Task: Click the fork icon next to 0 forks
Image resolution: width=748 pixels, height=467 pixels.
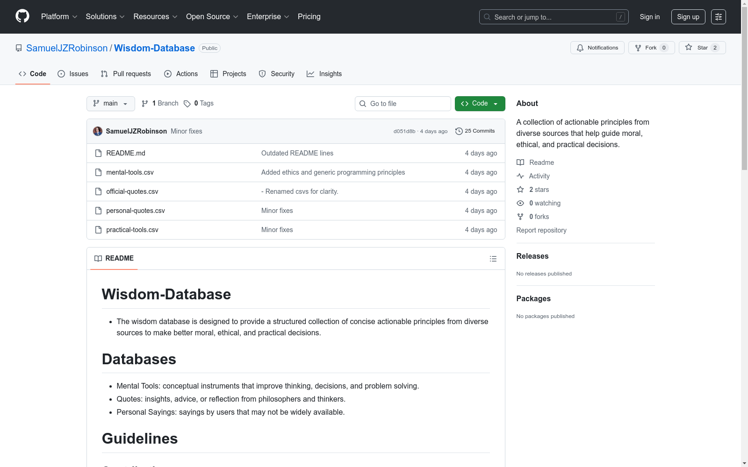Action: (520, 217)
